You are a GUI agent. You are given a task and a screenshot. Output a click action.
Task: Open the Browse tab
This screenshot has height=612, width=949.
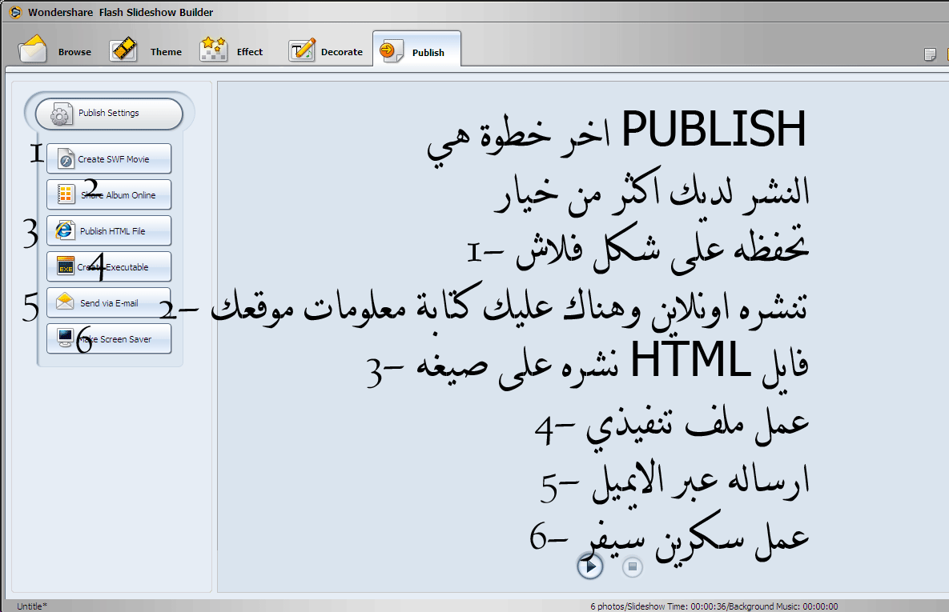pyautogui.click(x=56, y=50)
